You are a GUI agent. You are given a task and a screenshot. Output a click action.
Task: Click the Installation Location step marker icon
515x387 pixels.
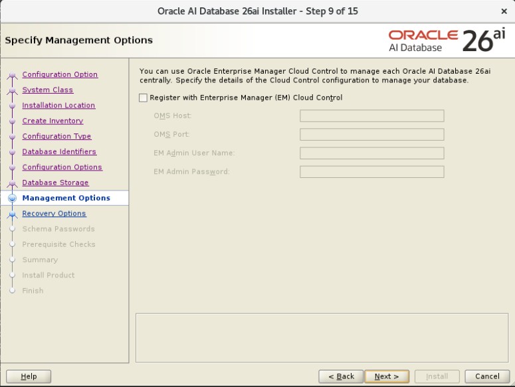click(12, 106)
